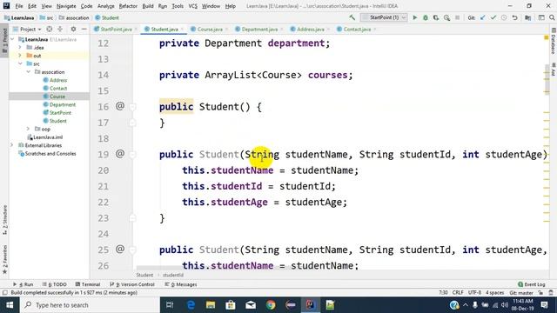This screenshot has height=313, width=557.
Task: Run with Coverage icon
Action: point(436,17)
